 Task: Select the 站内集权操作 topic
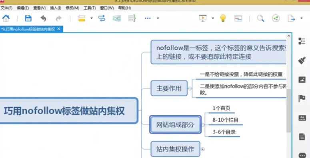point(175,149)
